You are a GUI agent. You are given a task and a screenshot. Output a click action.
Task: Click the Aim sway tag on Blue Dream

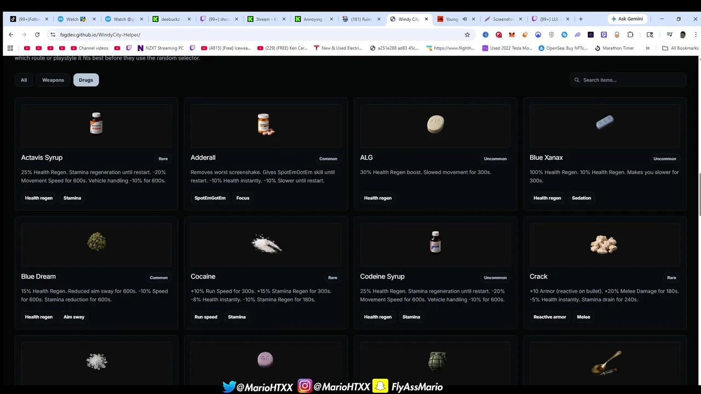click(x=74, y=317)
